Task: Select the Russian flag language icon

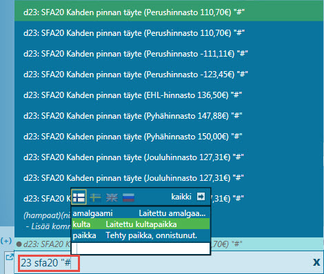Action: pos(128,197)
